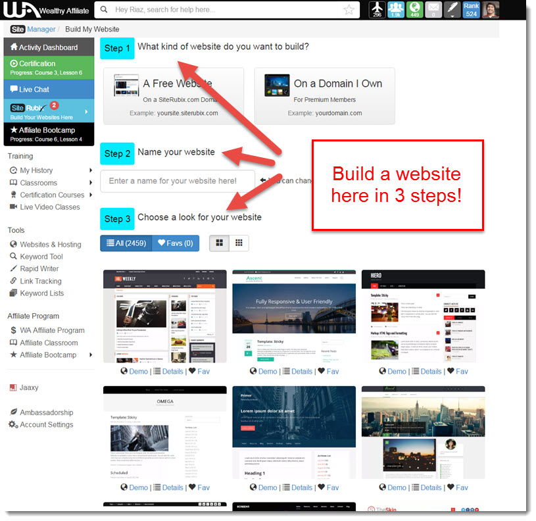Click My History clock icon
Image resolution: width=536 pixels, height=521 pixels.
click(x=13, y=170)
